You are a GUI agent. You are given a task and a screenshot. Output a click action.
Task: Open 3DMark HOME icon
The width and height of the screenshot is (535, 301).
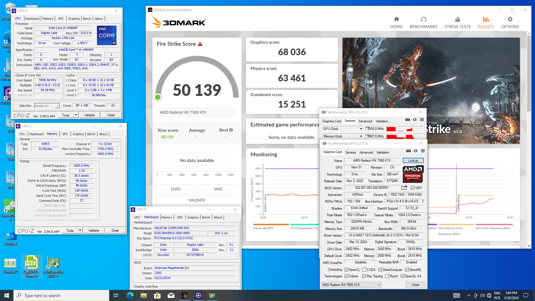[396, 19]
